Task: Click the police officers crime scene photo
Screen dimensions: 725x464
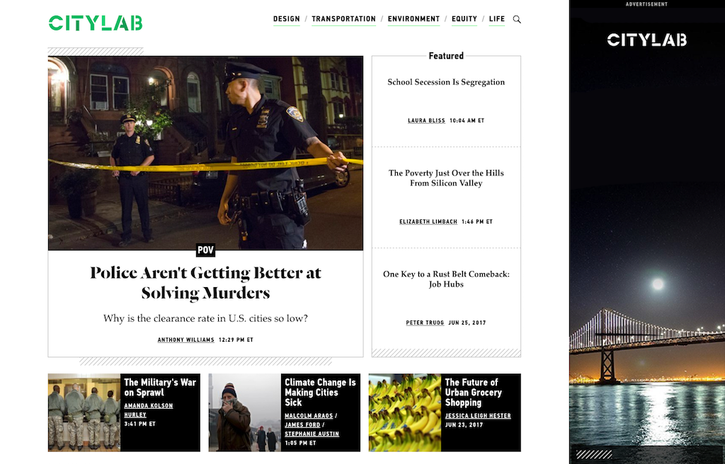Action: [205, 153]
